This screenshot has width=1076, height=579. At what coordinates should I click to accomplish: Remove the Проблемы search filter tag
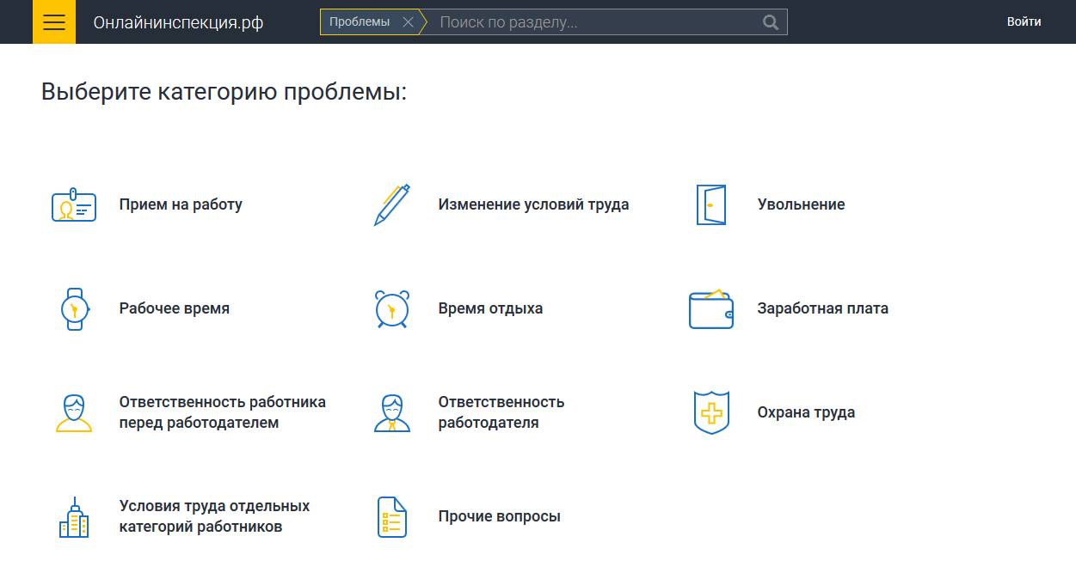pos(408,22)
